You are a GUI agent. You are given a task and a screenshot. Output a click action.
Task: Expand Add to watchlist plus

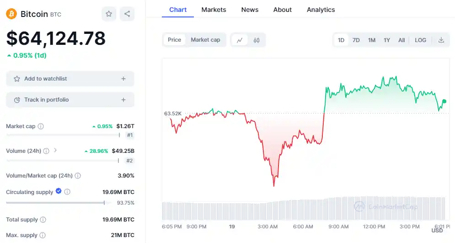coord(123,79)
